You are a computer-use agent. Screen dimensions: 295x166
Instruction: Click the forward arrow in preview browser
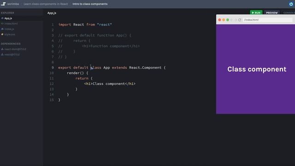[x=236, y=20]
